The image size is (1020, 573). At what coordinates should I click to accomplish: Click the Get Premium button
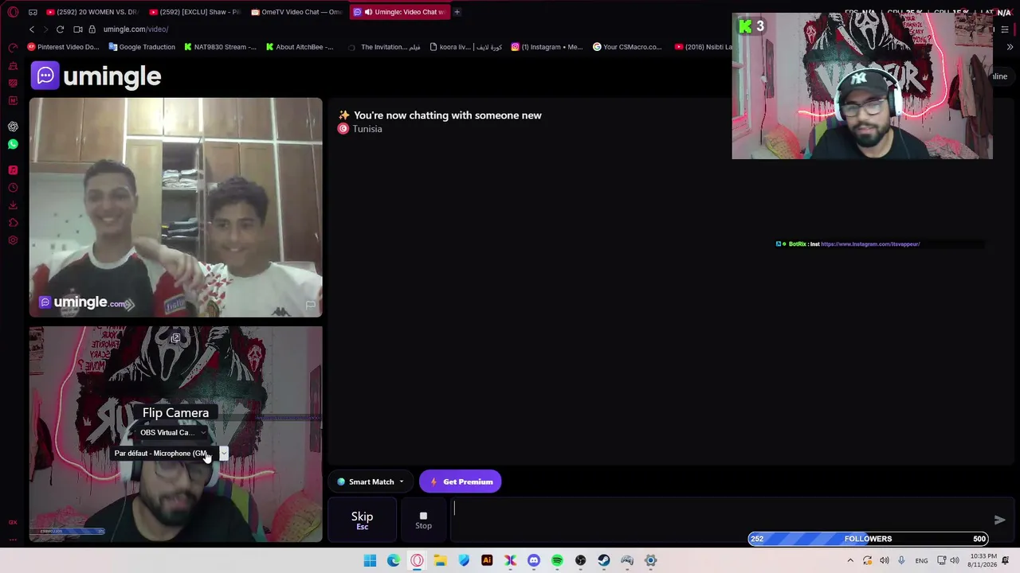tap(461, 481)
